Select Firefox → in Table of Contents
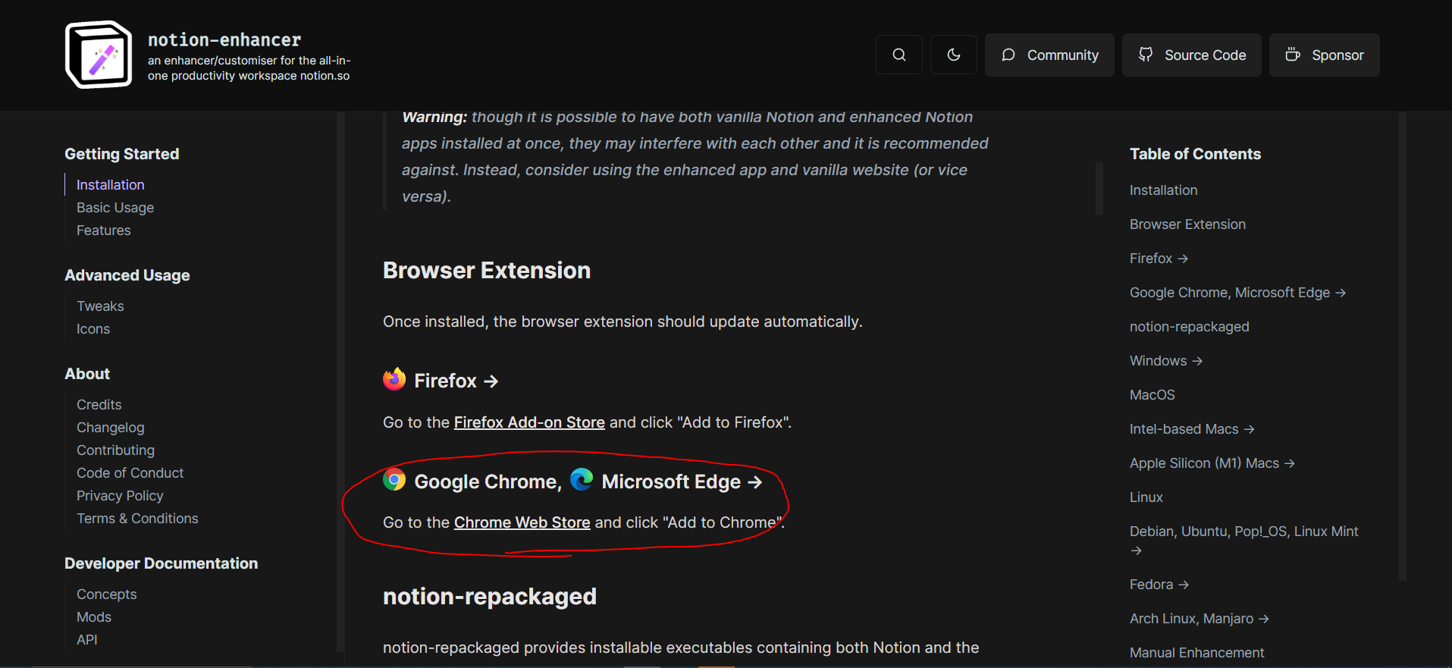Image resolution: width=1452 pixels, height=668 pixels. click(x=1159, y=259)
